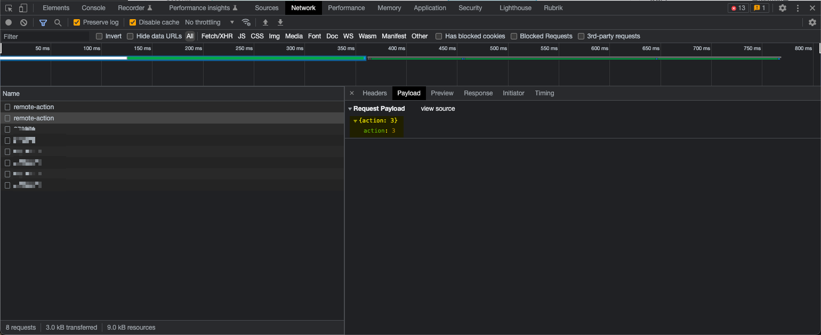This screenshot has height=335, width=821.
Task: Check Has blocked cookies checkbox
Action: click(x=439, y=36)
